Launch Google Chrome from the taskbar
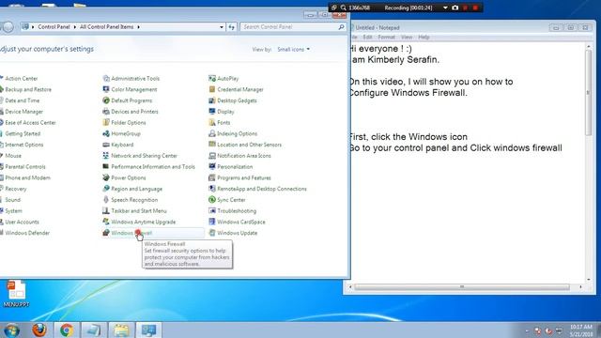 click(x=67, y=330)
